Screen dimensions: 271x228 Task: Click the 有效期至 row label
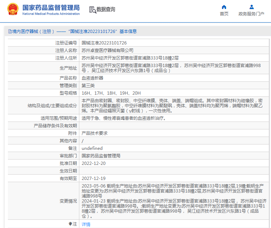tap(68, 179)
